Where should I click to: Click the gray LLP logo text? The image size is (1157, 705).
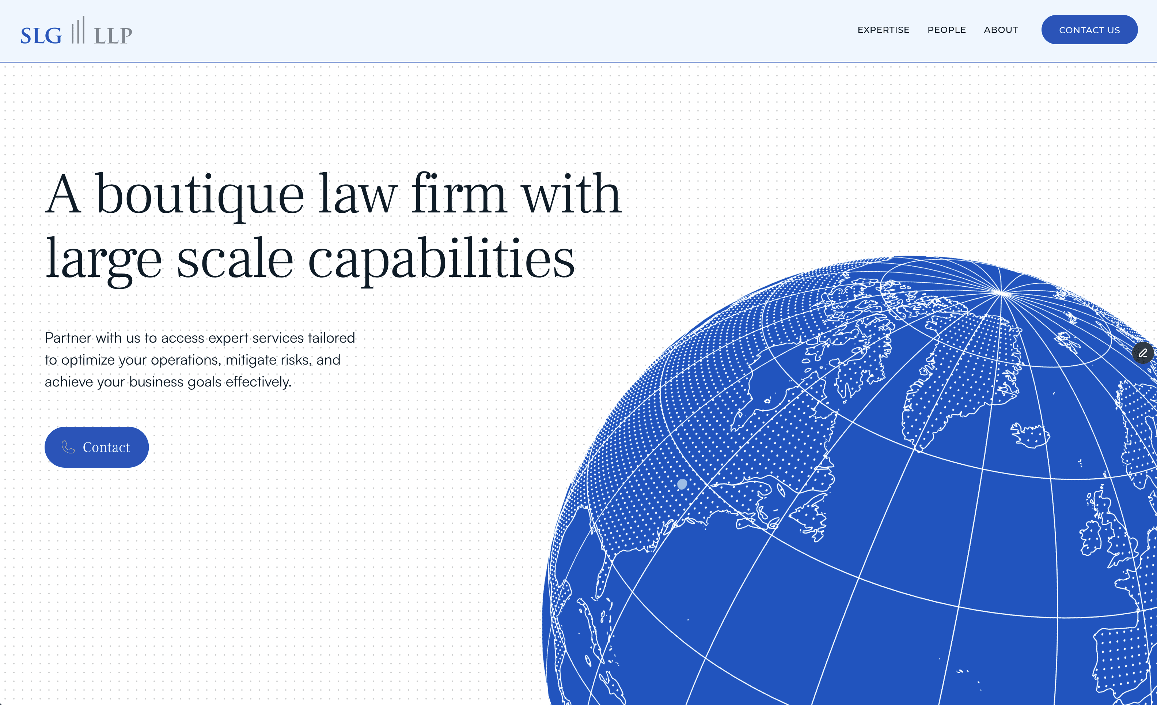[113, 36]
